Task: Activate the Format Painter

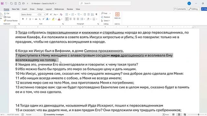Action: (11, 21)
